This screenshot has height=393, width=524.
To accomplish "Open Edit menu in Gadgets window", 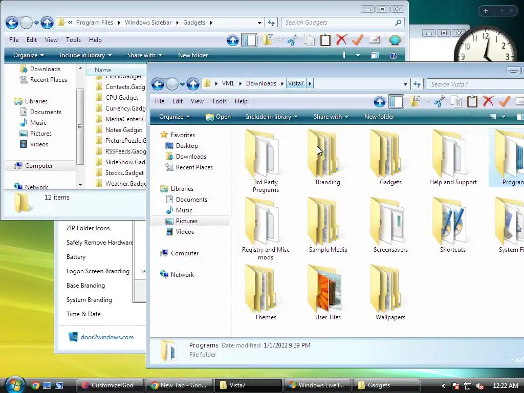I will [x=31, y=40].
